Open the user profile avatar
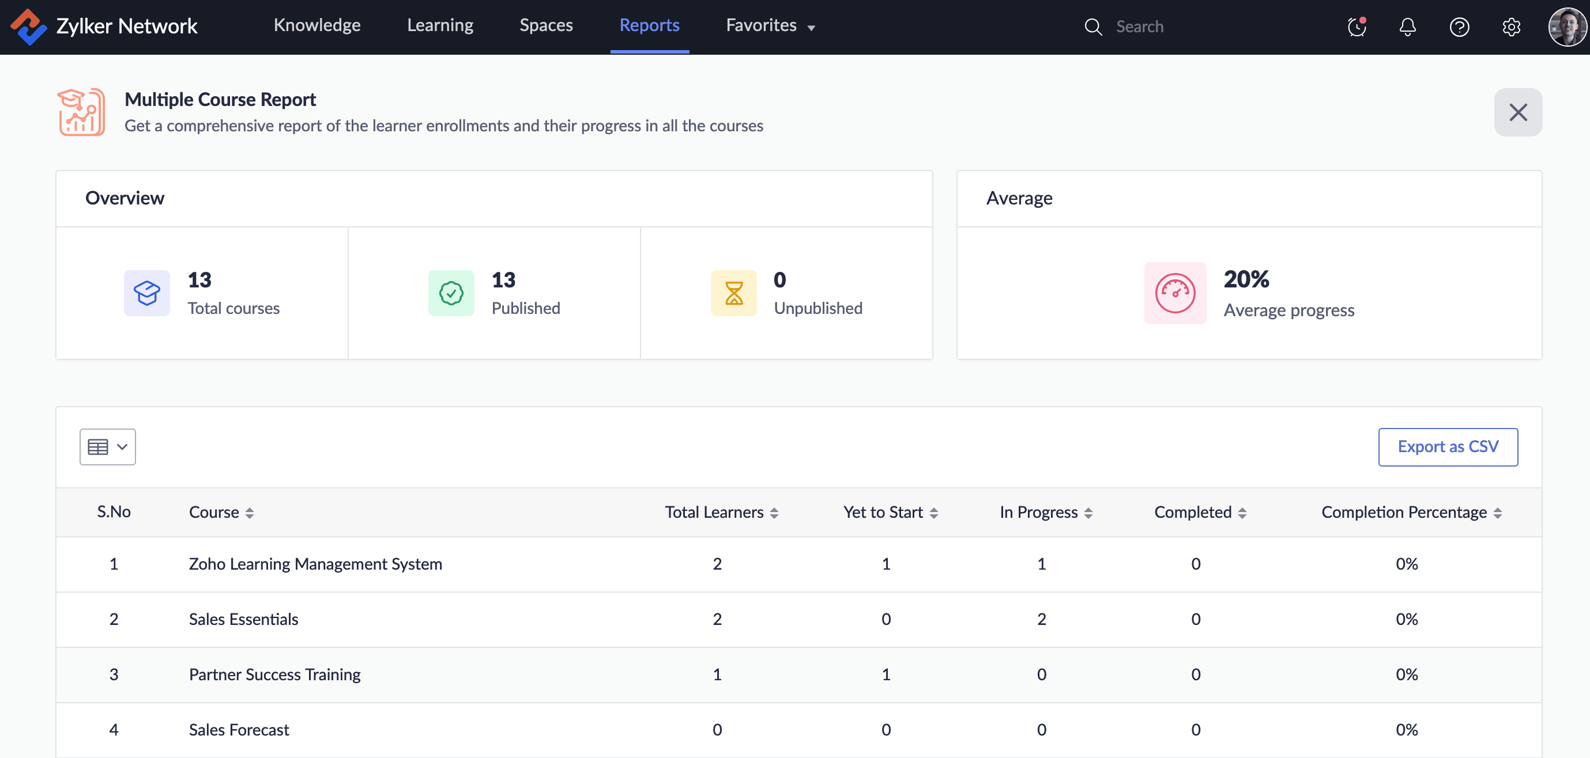The height and width of the screenshot is (758, 1590). coord(1566,26)
